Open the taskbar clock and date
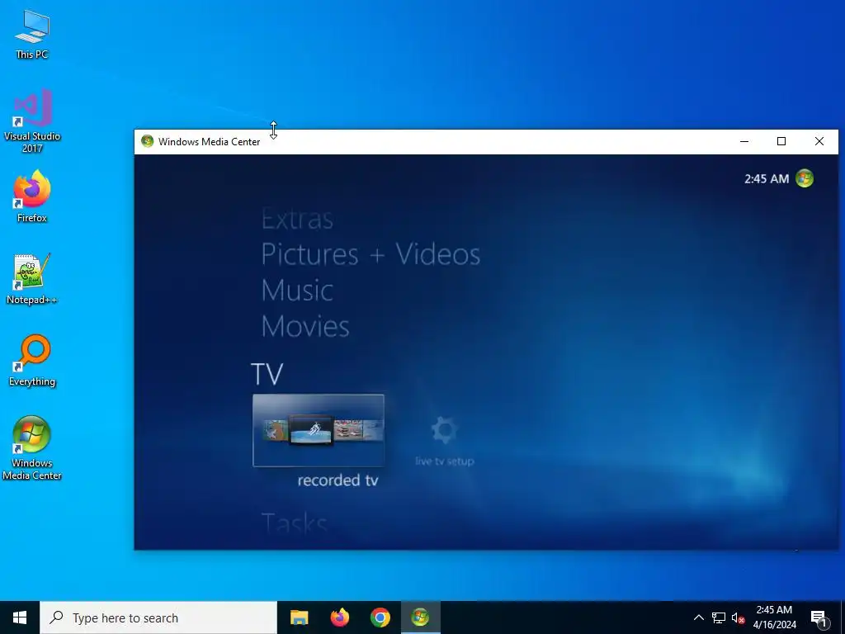The width and height of the screenshot is (845, 634). [x=774, y=617]
